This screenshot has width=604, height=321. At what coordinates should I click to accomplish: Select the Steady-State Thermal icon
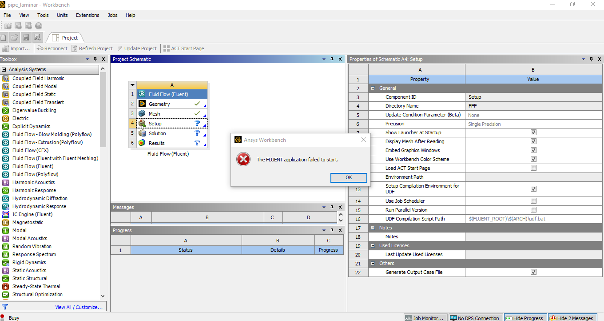tap(6, 286)
